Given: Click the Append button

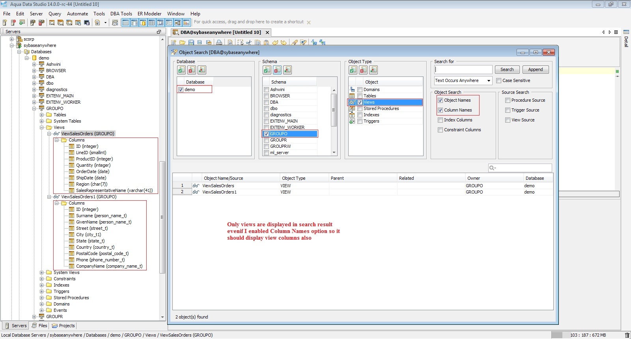Looking at the screenshot, I should [x=535, y=69].
